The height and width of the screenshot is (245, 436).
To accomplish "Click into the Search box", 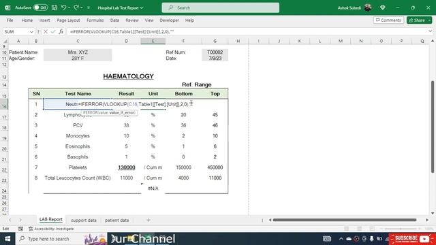I will tap(221, 7).
